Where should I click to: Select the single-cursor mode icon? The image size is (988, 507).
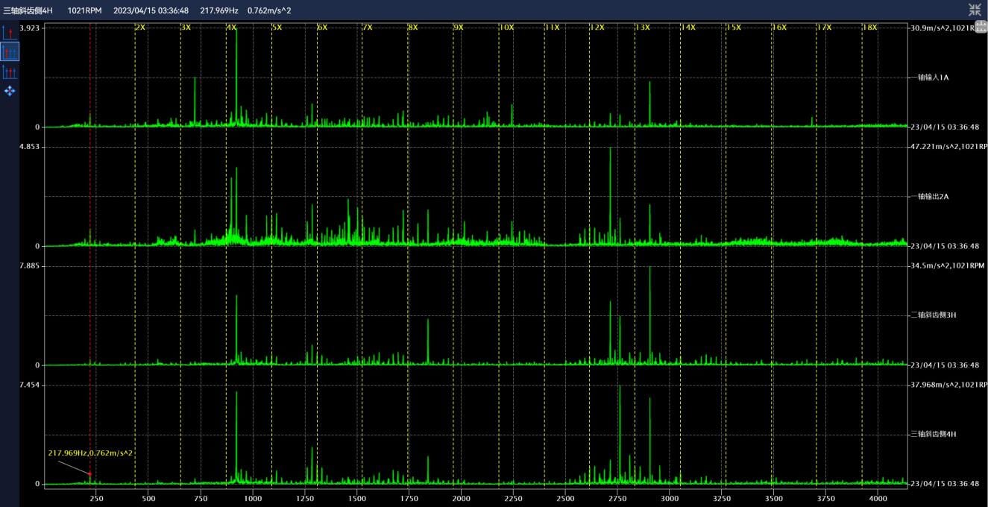pyautogui.click(x=9, y=32)
